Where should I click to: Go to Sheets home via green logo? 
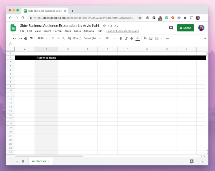coord(13,28)
